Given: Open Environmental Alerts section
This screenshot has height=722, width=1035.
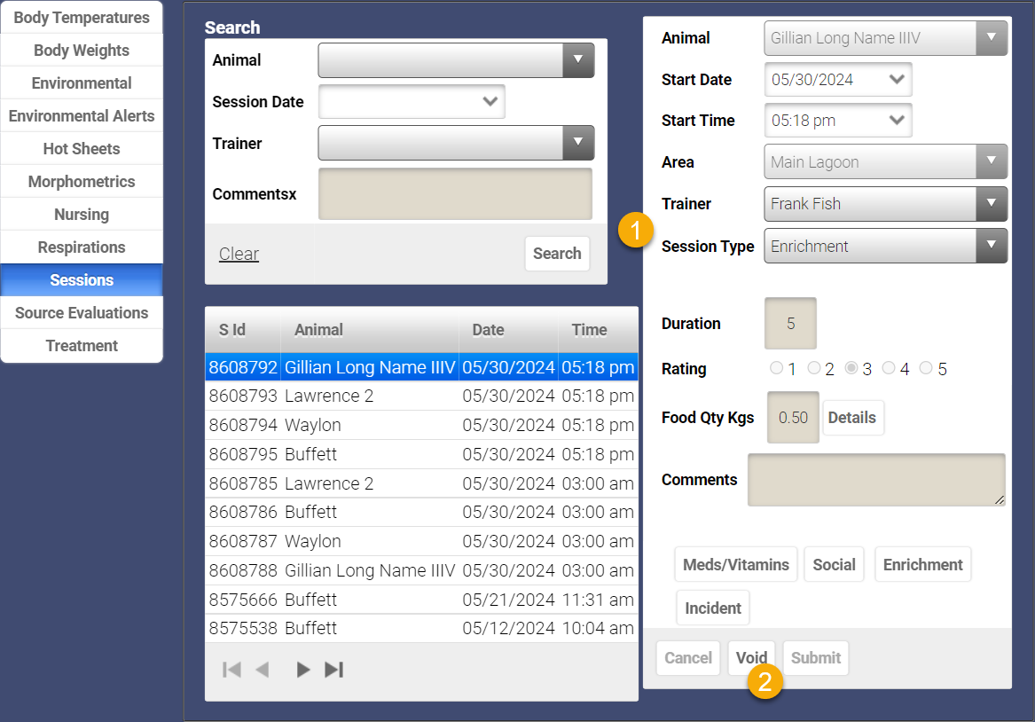Looking at the screenshot, I should point(82,116).
